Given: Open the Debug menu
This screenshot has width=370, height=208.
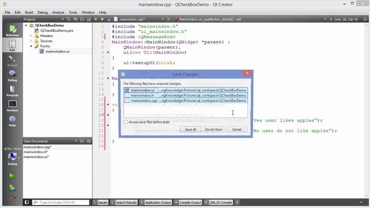Looking at the screenshot, I should [42, 12].
